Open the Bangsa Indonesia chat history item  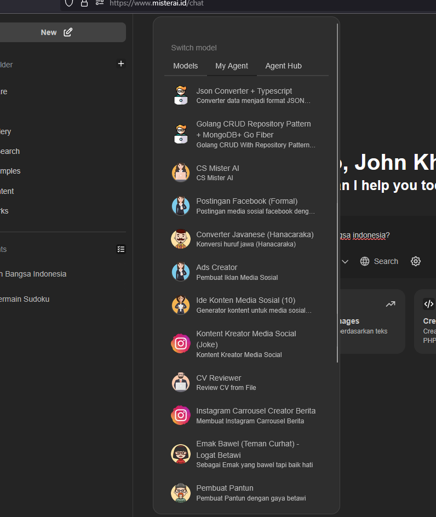tap(33, 274)
